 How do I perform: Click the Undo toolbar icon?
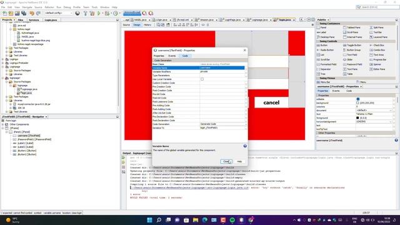click(32, 13)
